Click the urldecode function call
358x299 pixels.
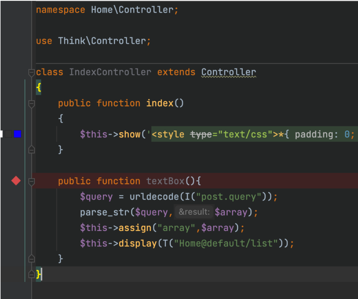pos(154,197)
